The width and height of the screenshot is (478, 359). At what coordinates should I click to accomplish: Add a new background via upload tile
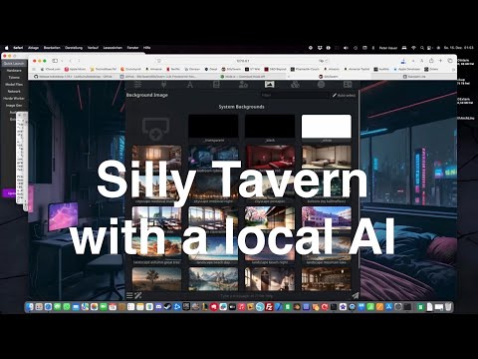156,129
